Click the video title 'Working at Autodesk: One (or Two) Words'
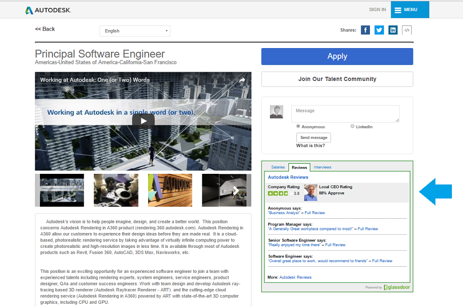Image resolution: width=463 pixels, height=307 pixels. pos(95,80)
